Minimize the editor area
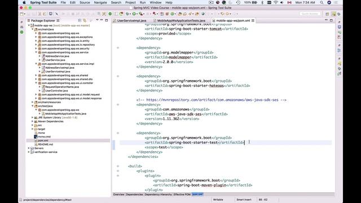 [x=326, y=20]
